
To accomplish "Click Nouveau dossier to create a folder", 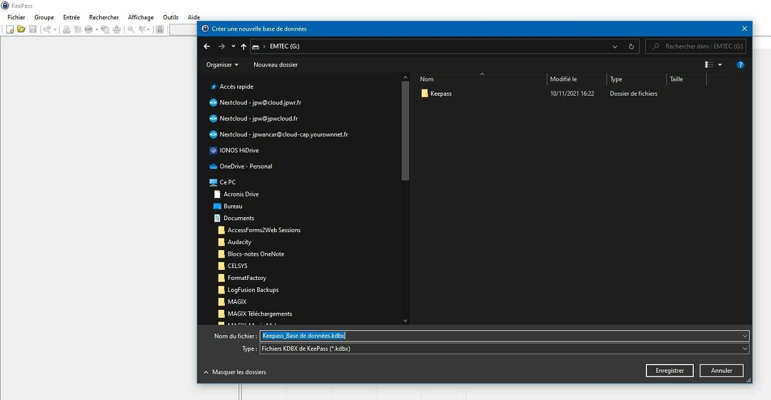I will 275,65.
